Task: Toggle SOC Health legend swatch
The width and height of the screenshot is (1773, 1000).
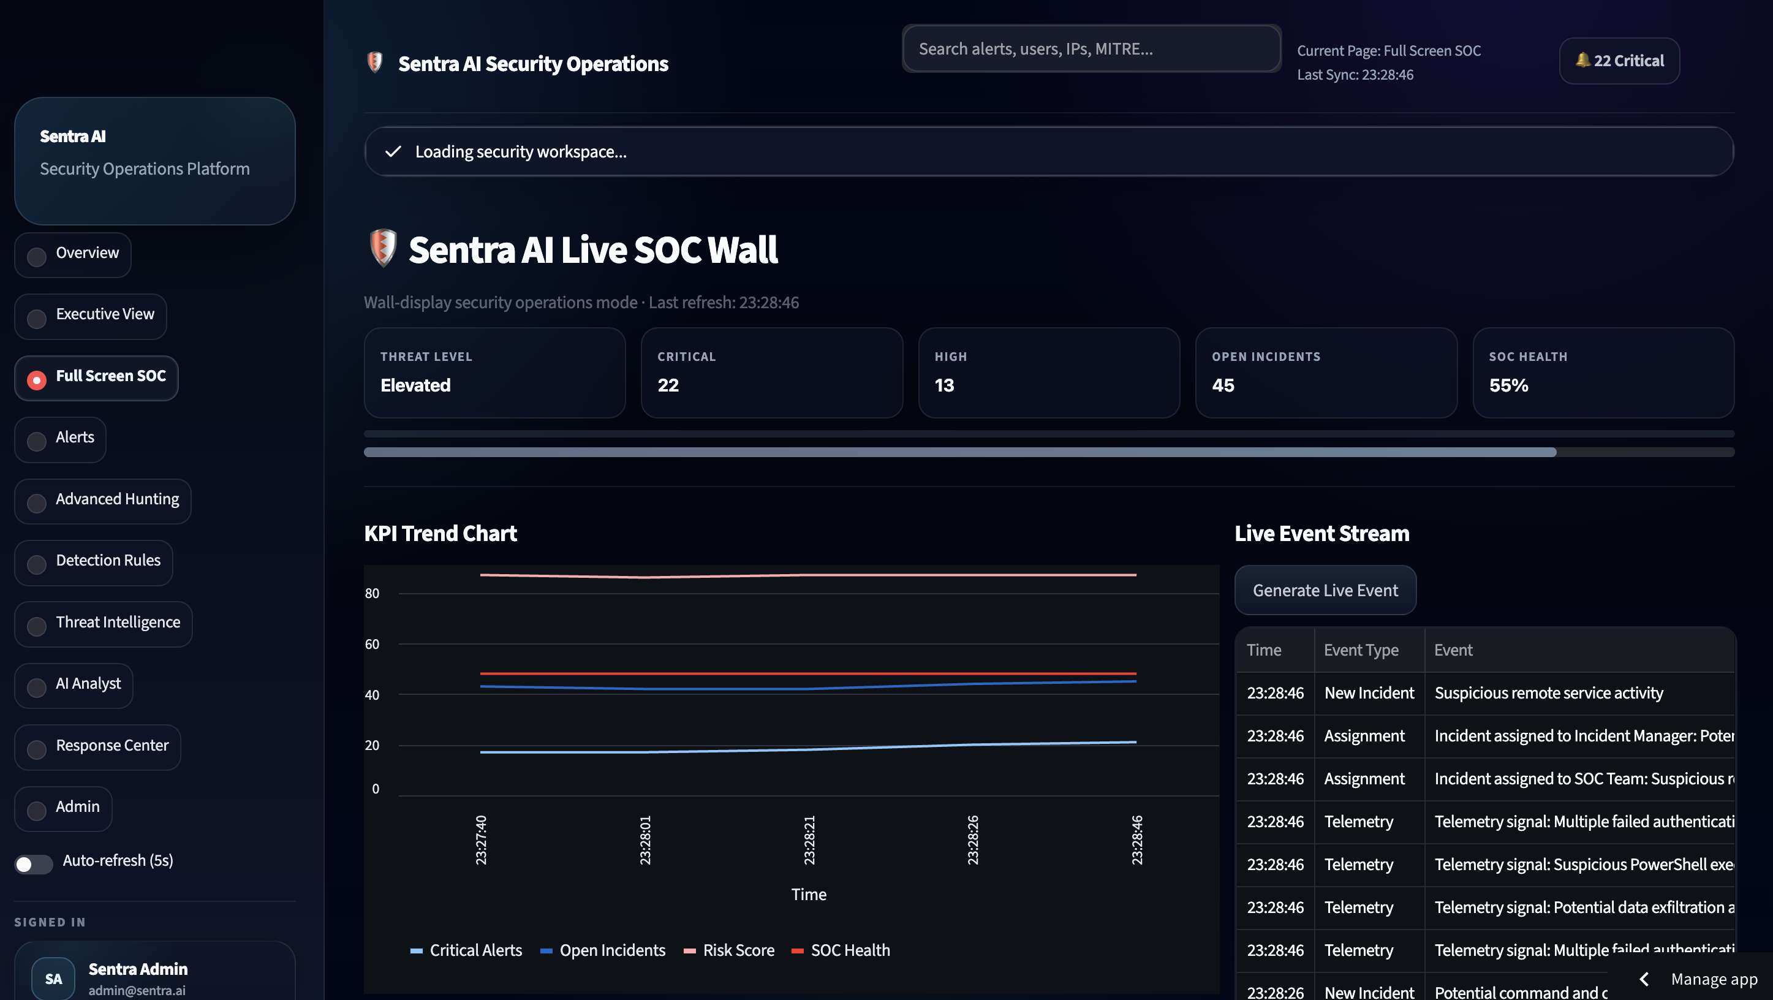Action: click(x=798, y=950)
